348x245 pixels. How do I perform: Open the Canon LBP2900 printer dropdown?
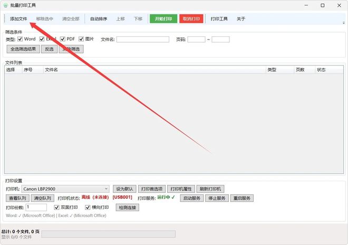(65, 189)
